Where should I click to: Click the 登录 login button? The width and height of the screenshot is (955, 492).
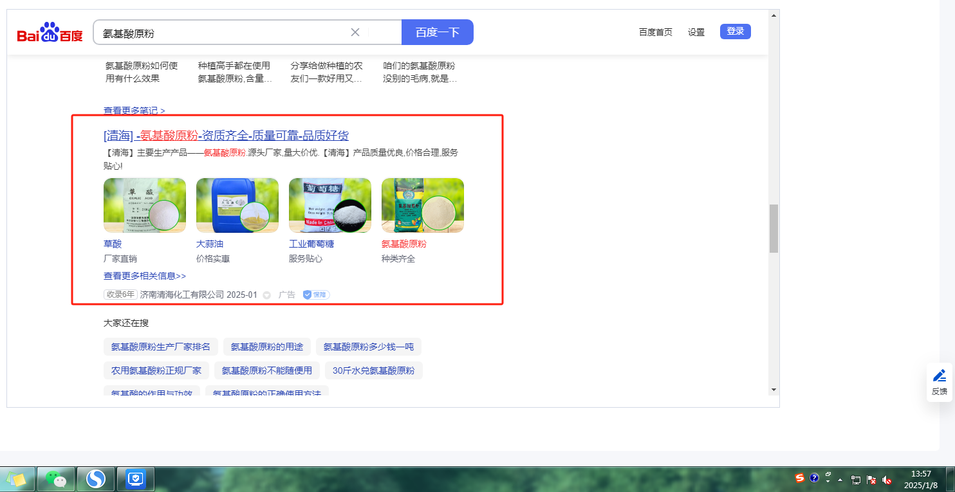click(736, 32)
